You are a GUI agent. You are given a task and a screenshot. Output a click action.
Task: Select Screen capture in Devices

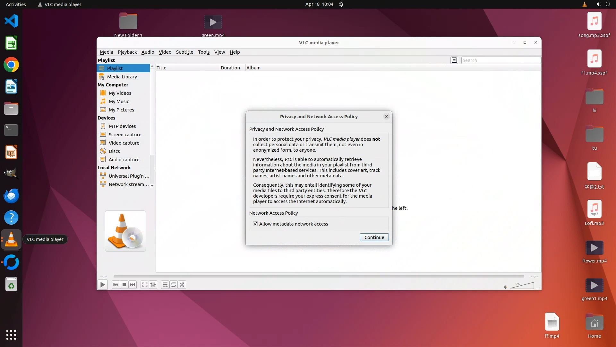[125, 135]
